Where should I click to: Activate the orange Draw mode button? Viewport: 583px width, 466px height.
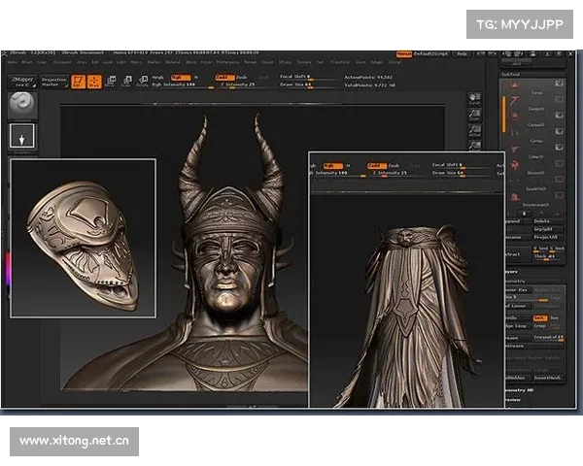click(x=94, y=82)
